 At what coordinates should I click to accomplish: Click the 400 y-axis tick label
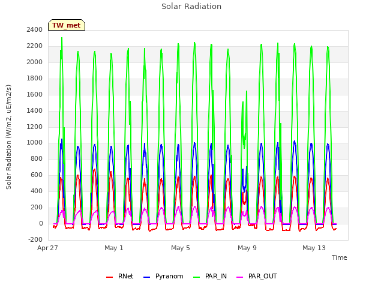click(37, 191)
